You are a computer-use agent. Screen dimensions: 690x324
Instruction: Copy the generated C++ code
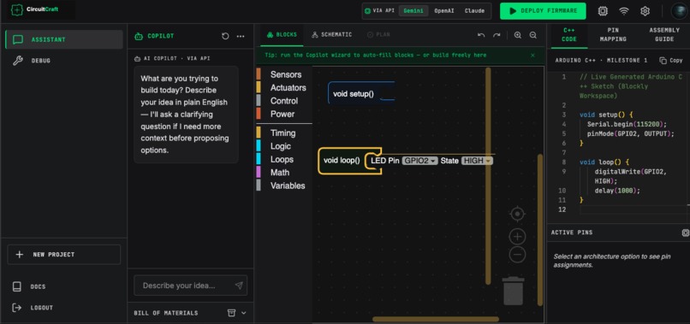[x=671, y=60]
